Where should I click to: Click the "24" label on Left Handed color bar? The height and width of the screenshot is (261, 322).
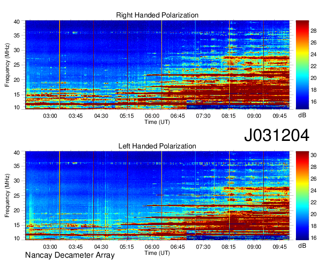click(x=313, y=191)
